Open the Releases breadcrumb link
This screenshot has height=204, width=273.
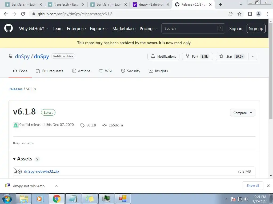pyautogui.click(x=15, y=89)
